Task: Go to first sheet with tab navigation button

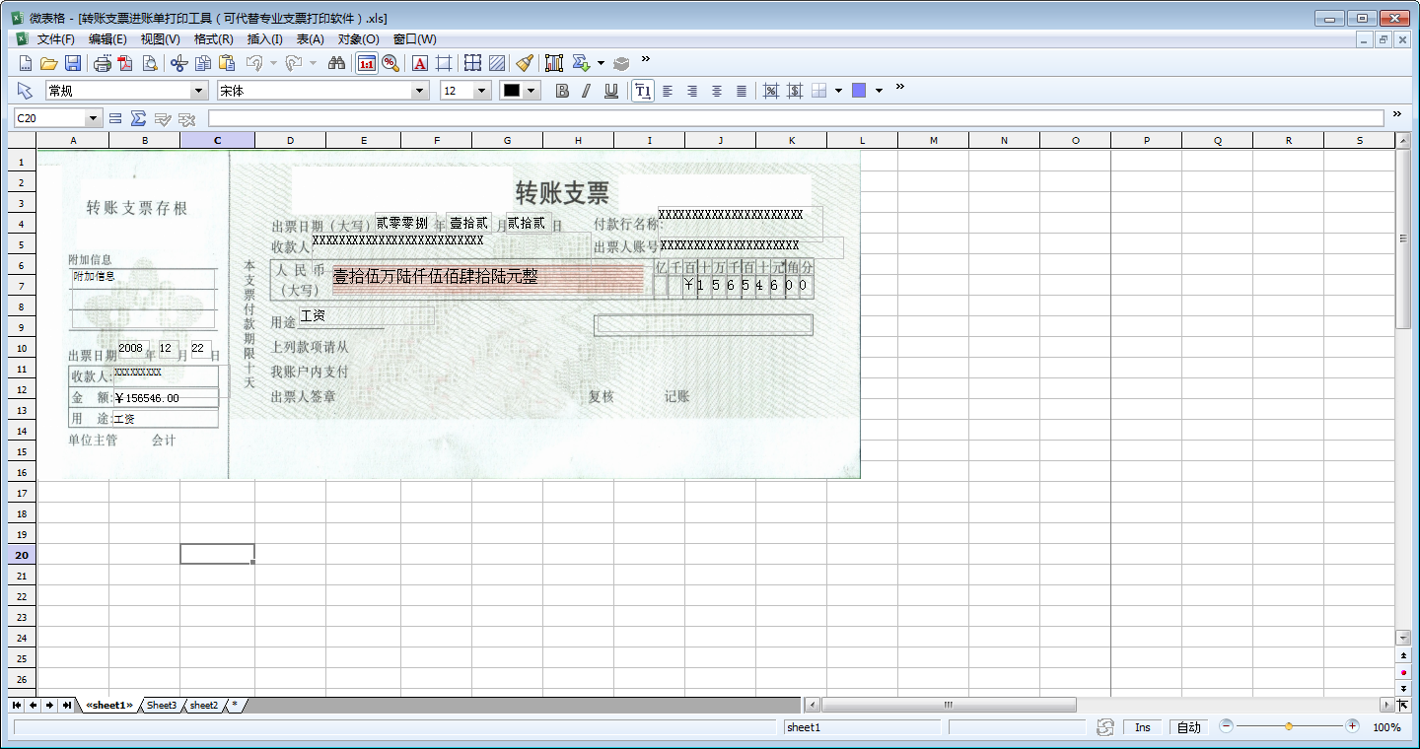Action: click(17, 706)
